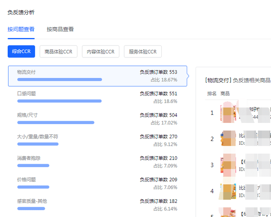
Task: Select the 综合CCR filter button
Action: pyautogui.click(x=21, y=52)
